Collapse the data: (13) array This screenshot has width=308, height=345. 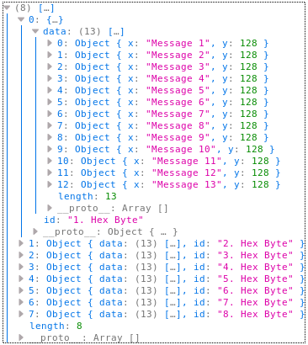pyautogui.click(x=35, y=31)
